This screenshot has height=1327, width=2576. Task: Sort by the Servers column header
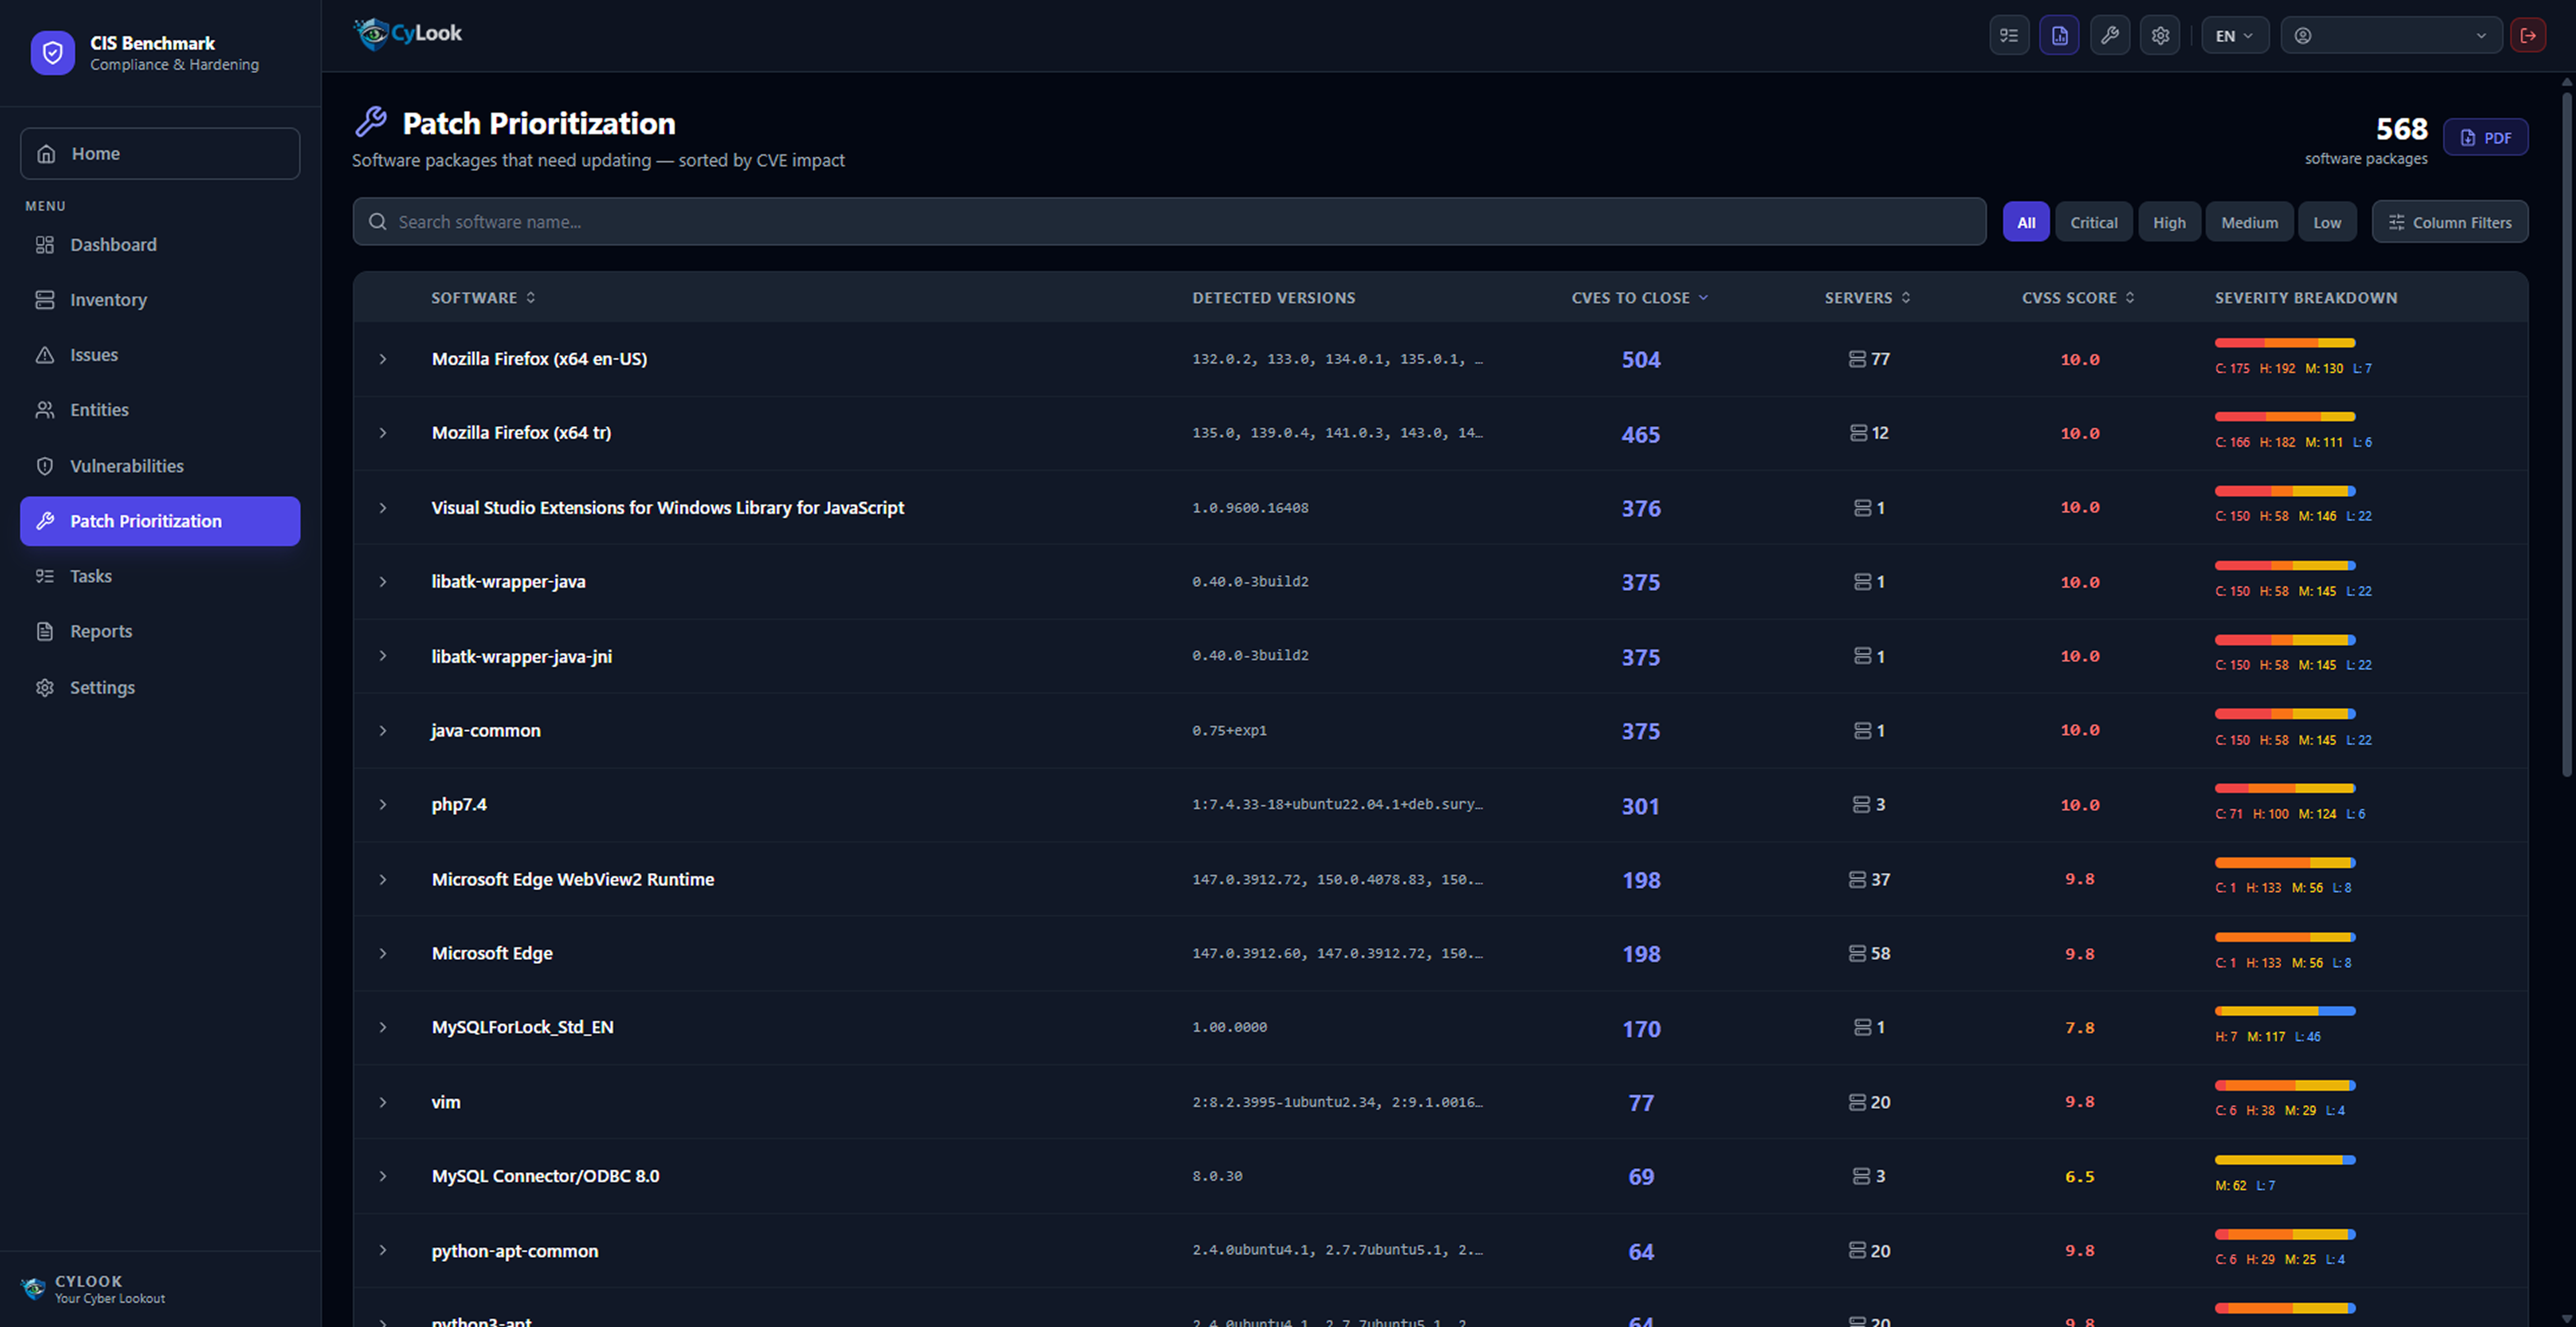tap(1867, 298)
